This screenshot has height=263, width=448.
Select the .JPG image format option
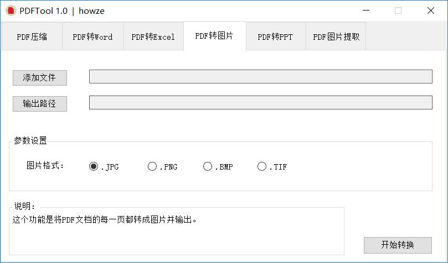pos(94,166)
